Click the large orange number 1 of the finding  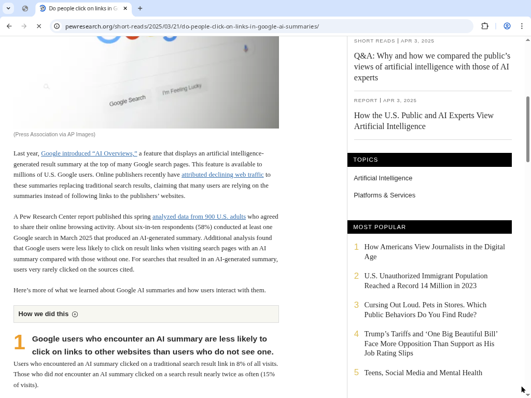[19, 342]
